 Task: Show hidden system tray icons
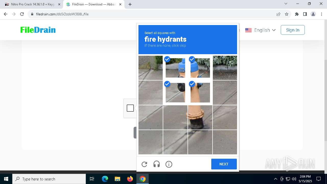pos(275,179)
